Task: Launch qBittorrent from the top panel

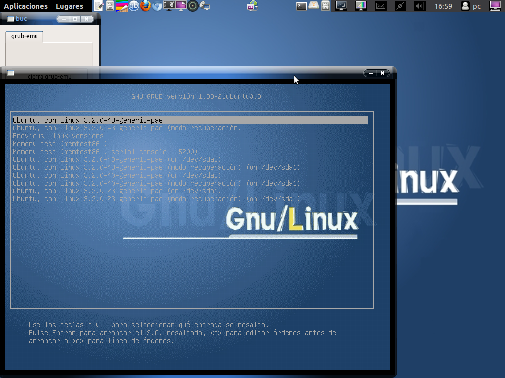Action: 134,6
